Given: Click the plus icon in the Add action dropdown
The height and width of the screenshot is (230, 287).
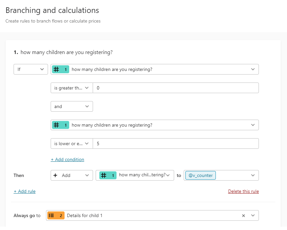Looking at the screenshot, I should point(55,176).
